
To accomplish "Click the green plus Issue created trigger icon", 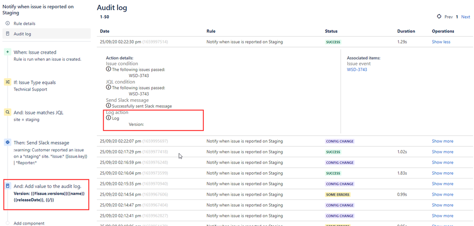I will pyautogui.click(x=8, y=52).
